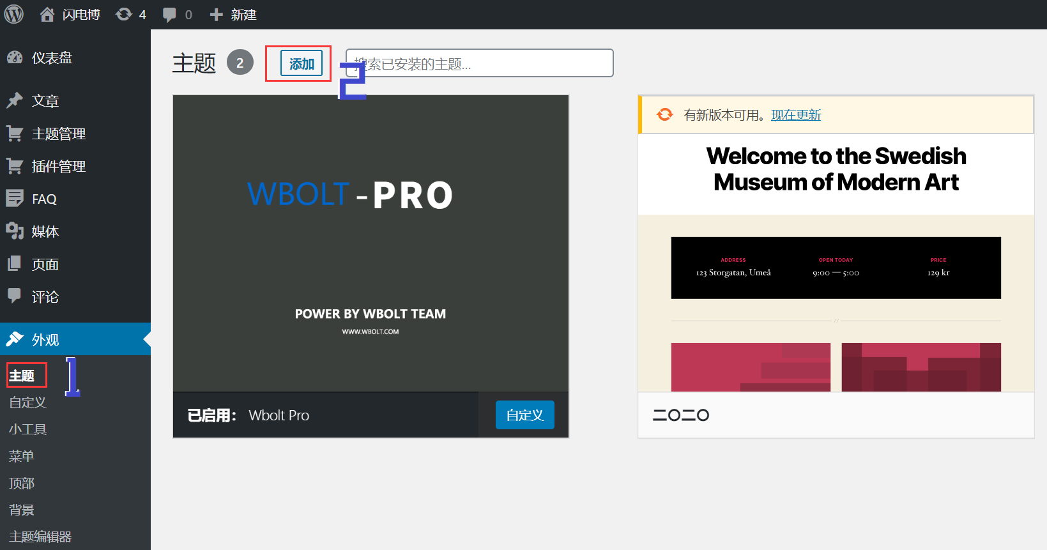Open the site home icon 闪电博
The image size is (1047, 550).
(47, 14)
